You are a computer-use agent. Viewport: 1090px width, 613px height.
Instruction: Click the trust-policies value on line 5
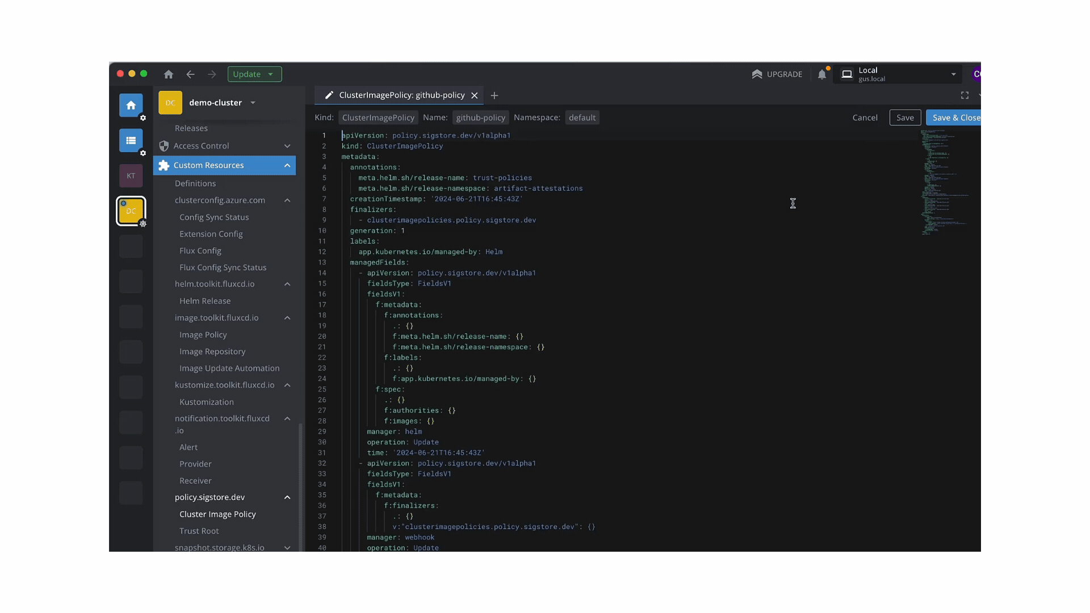click(502, 178)
